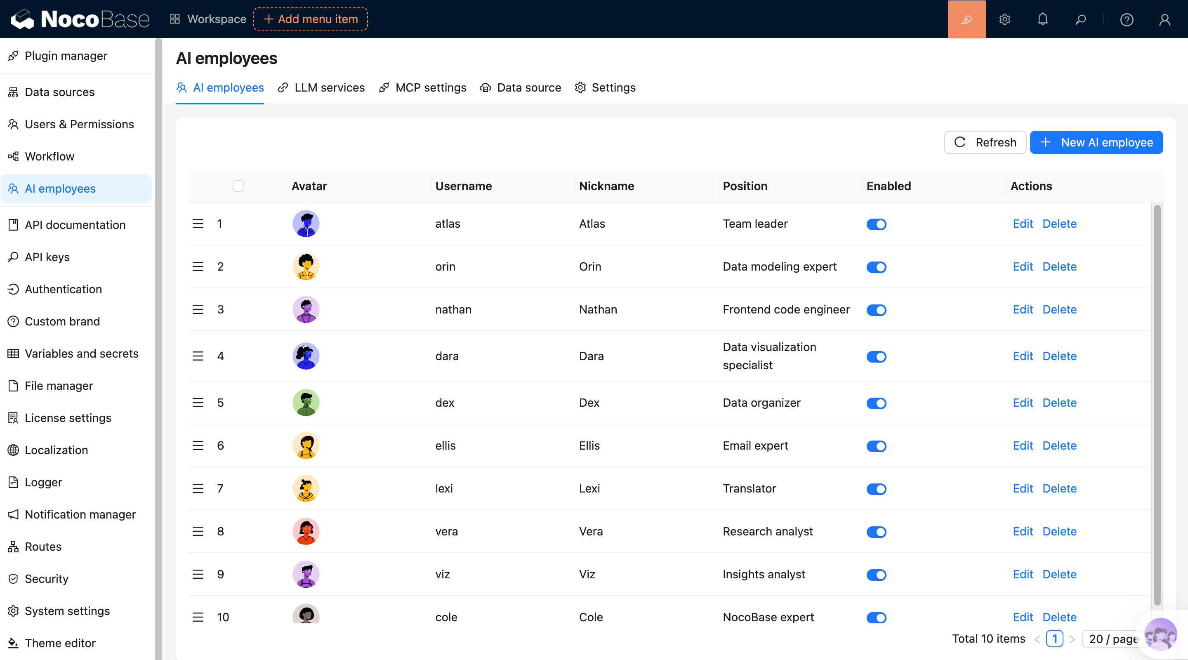Open Workflow in the sidebar menu
This screenshot has width=1188, height=660.
coord(49,156)
